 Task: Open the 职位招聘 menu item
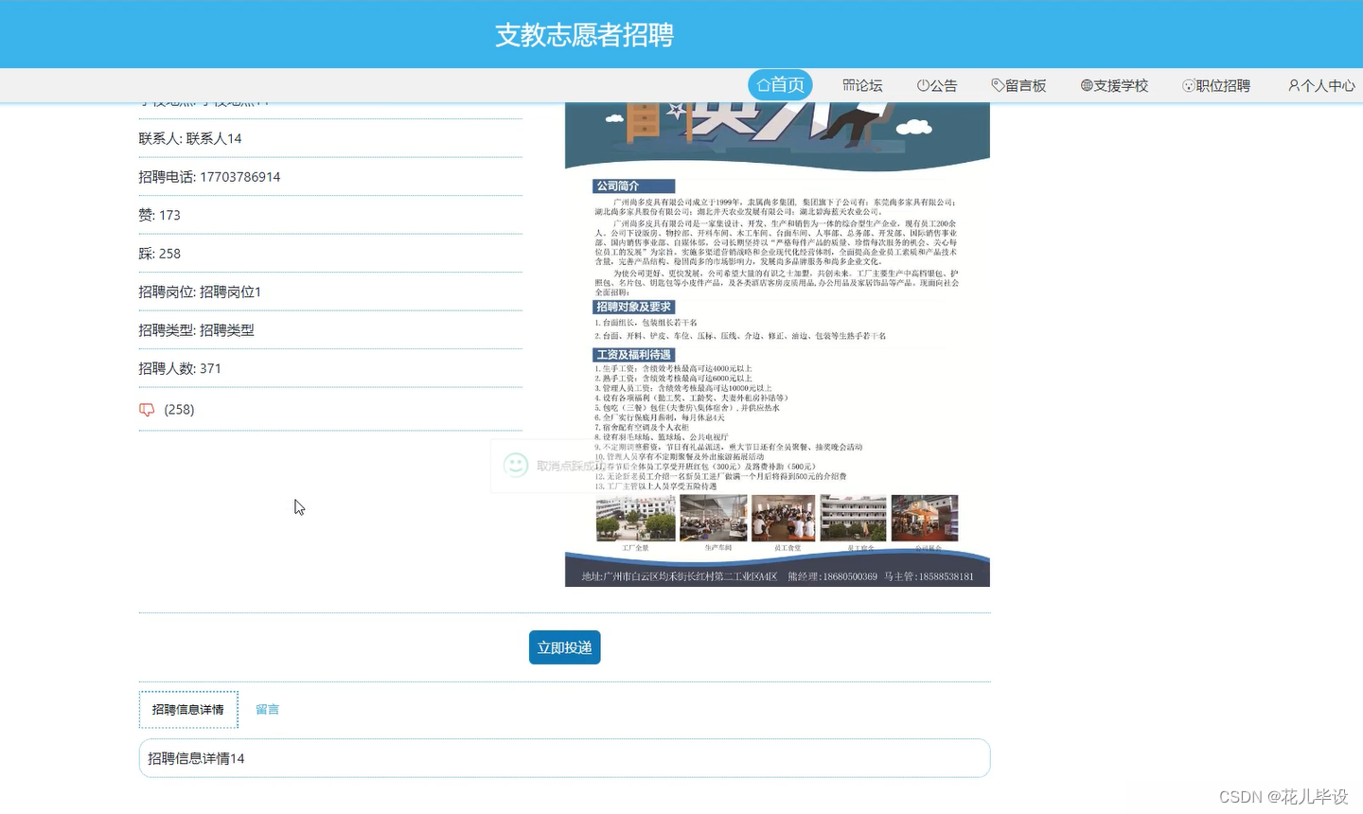pyautogui.click(x=1216, y=85)
